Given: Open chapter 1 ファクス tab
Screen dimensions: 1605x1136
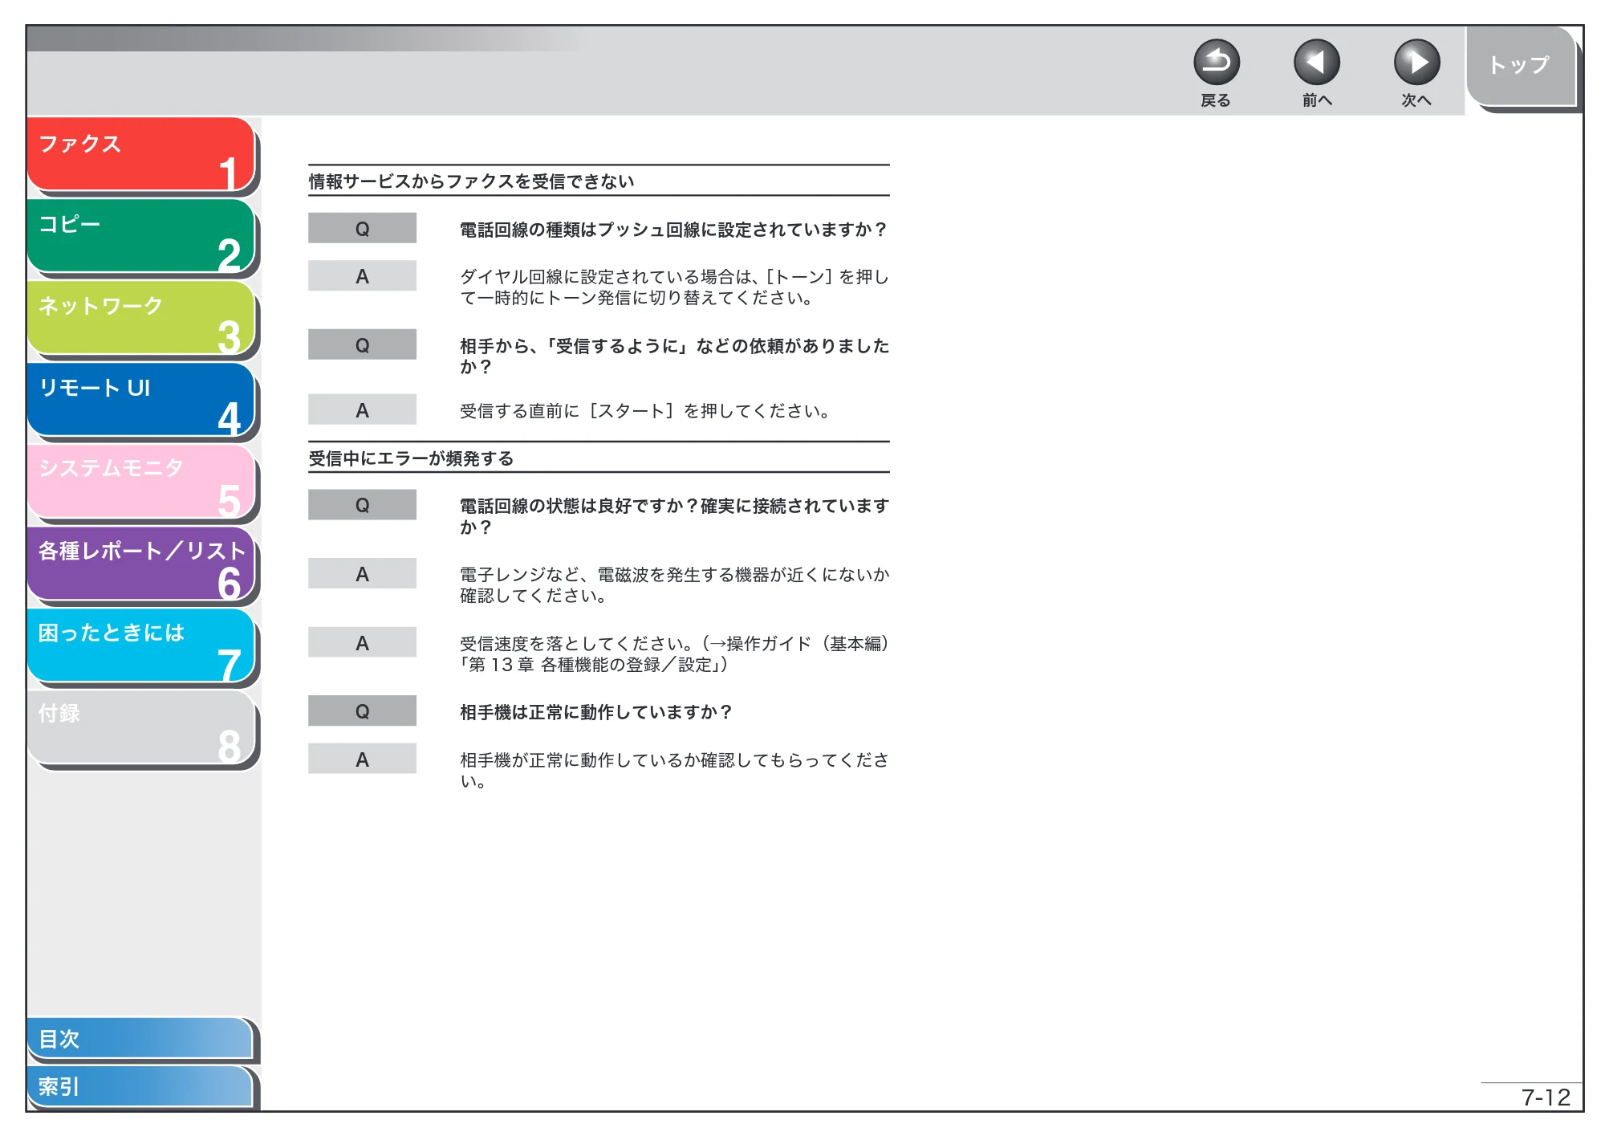Looking at the screenshot, I should [141, 154].
